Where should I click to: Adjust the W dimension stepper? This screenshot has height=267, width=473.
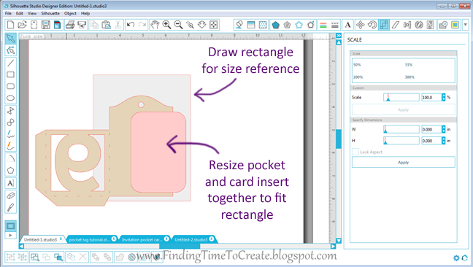(444, 129)
